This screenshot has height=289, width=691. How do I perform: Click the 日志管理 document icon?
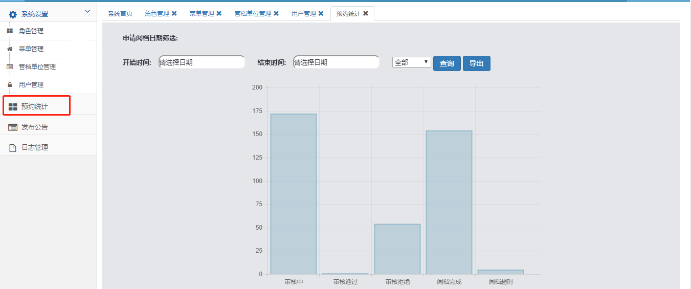(13, 148)
